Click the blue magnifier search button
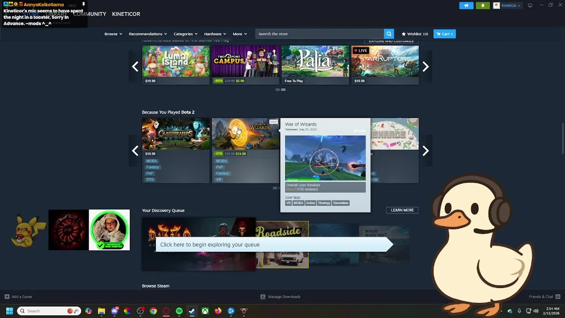 (x=389, y=34)
